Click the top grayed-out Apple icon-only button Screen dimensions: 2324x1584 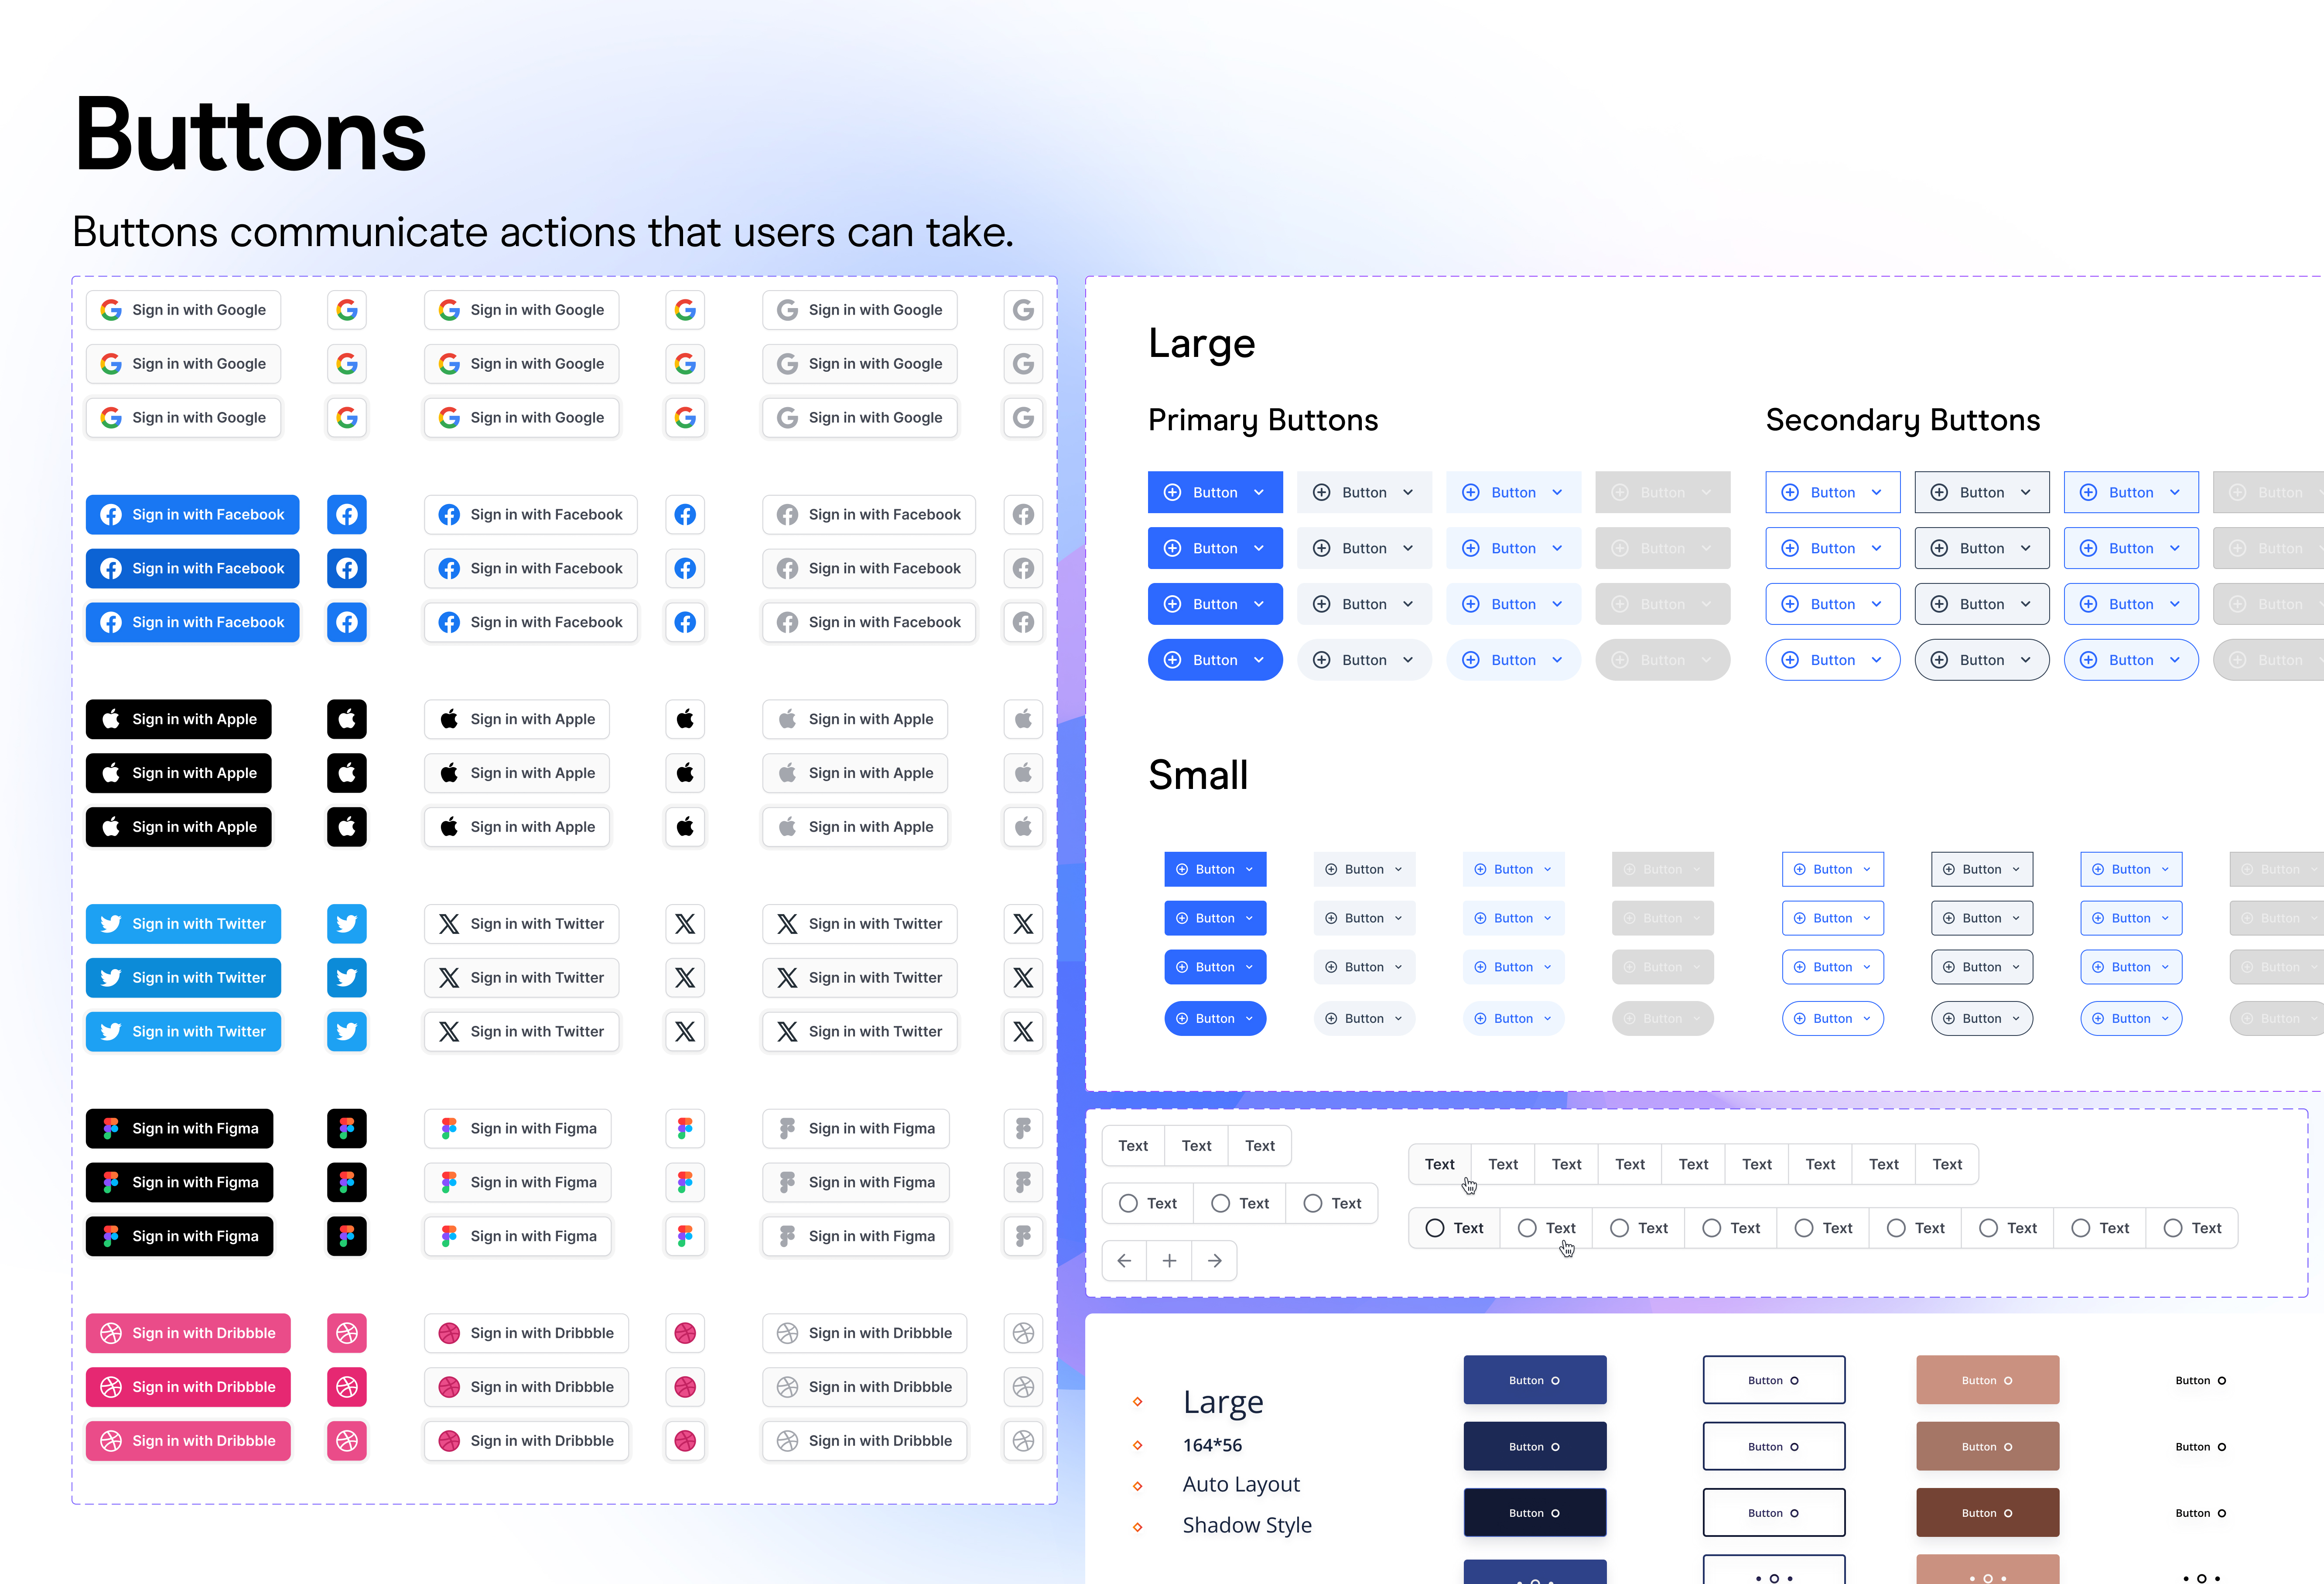1023,720
